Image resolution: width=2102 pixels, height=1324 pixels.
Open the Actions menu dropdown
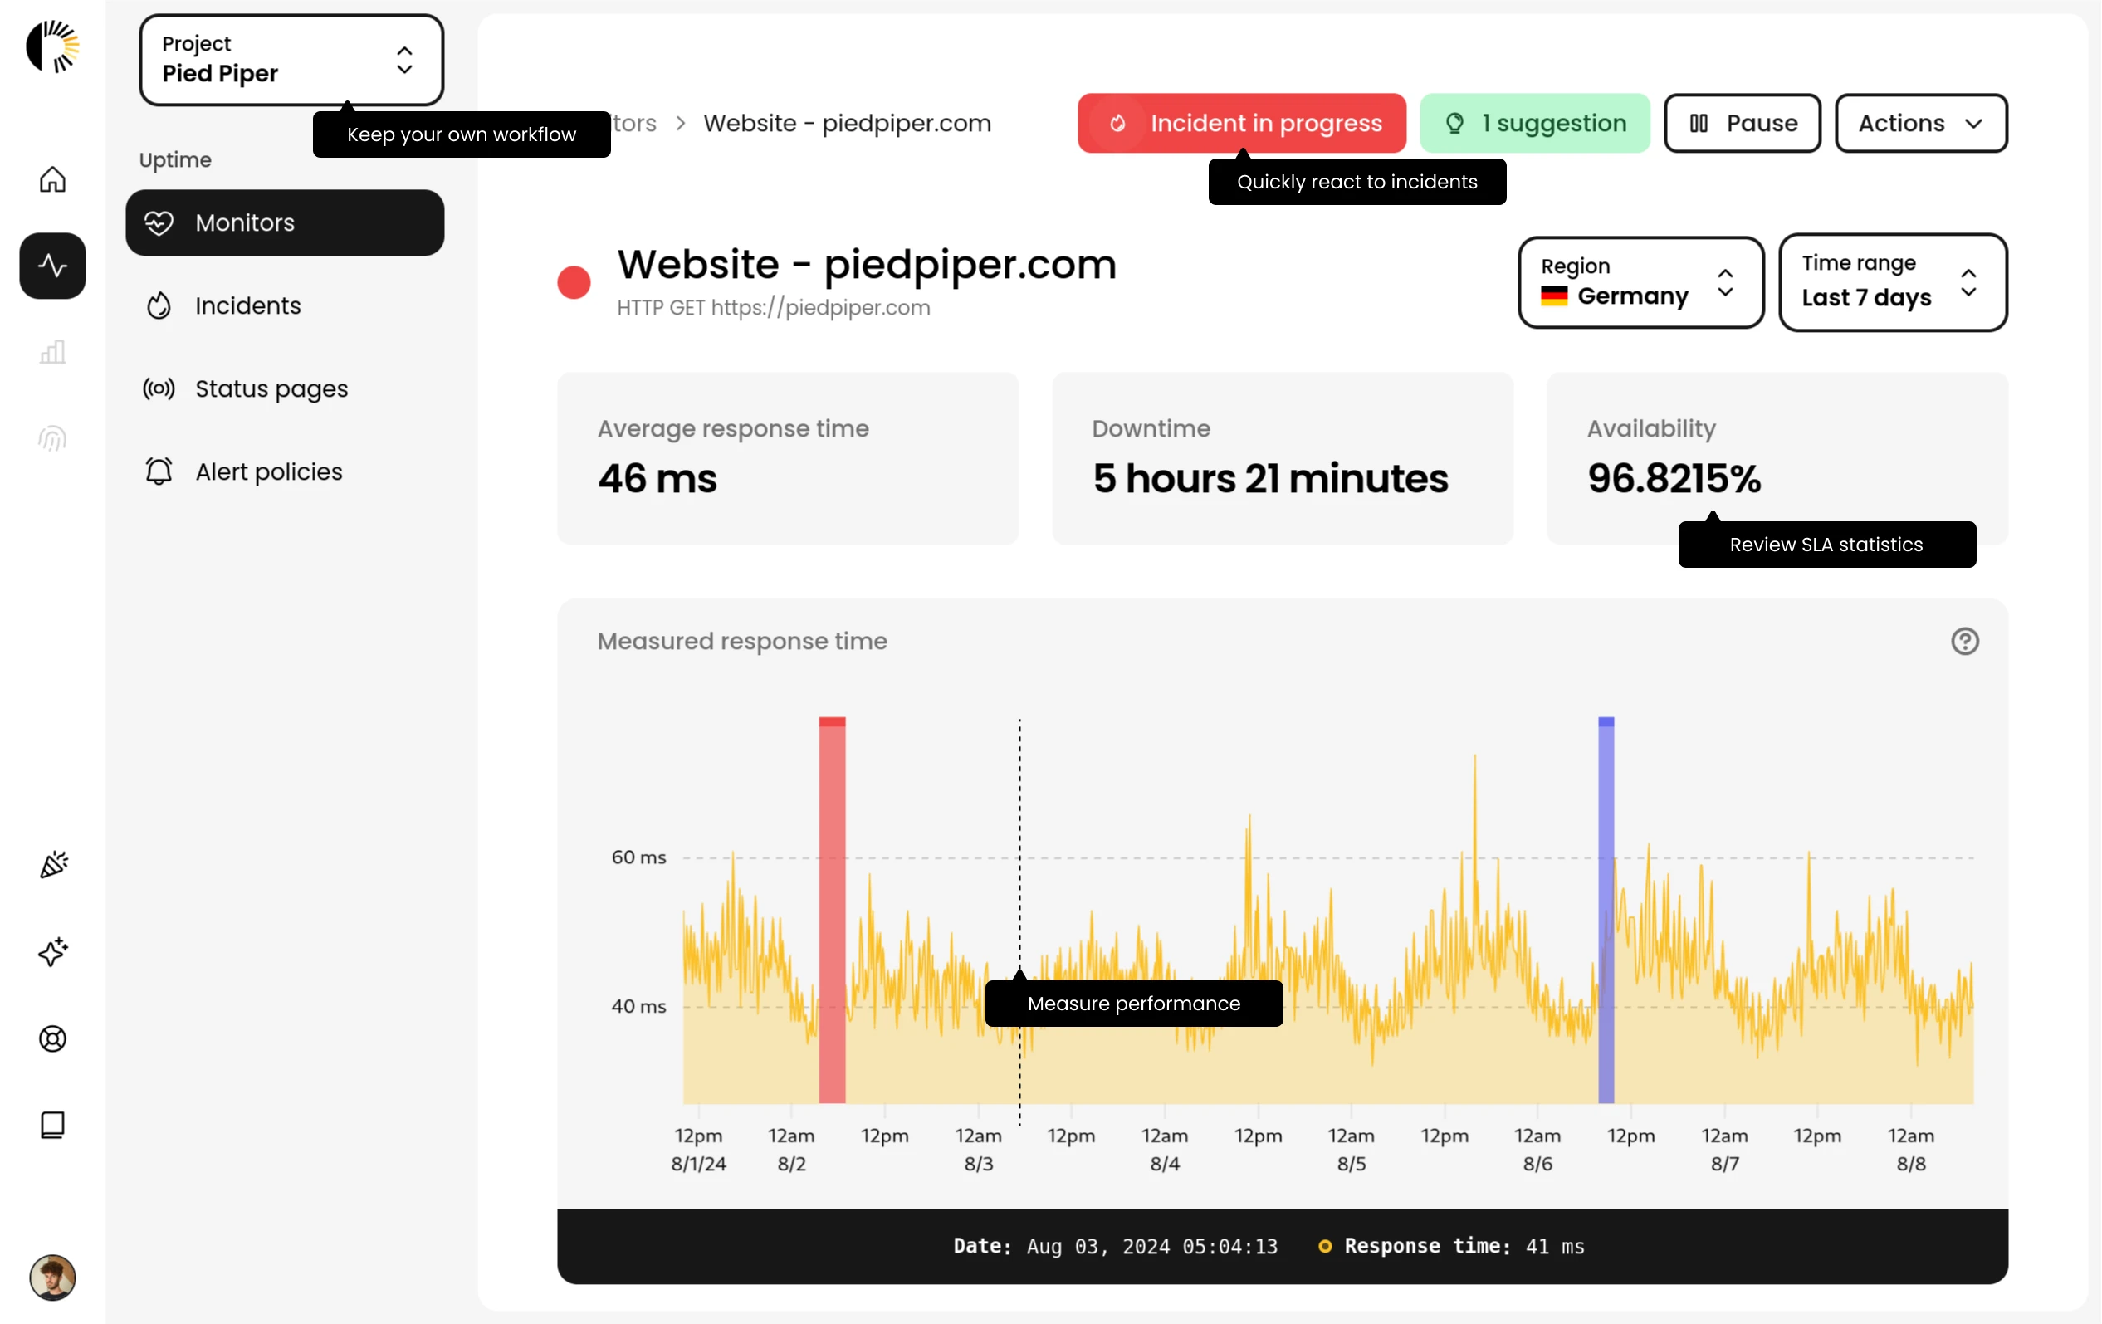pos(1920,124)
